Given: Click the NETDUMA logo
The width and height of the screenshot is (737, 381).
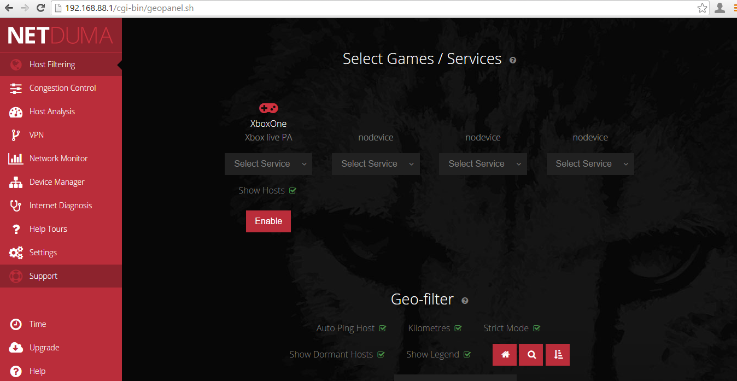Looking at the screenshot, I should tap(60, 36).
